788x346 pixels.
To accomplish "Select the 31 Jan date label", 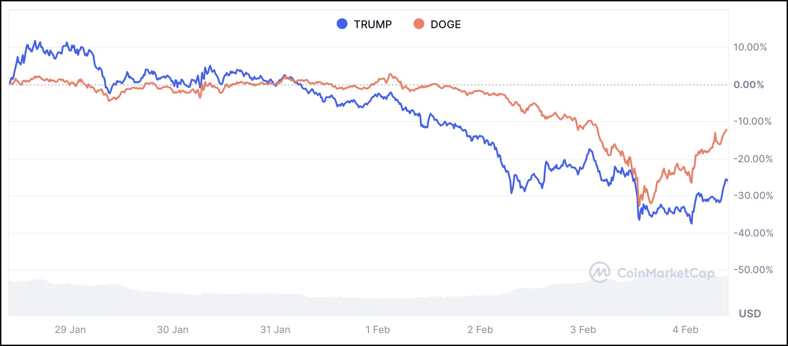I will [275, 330].
